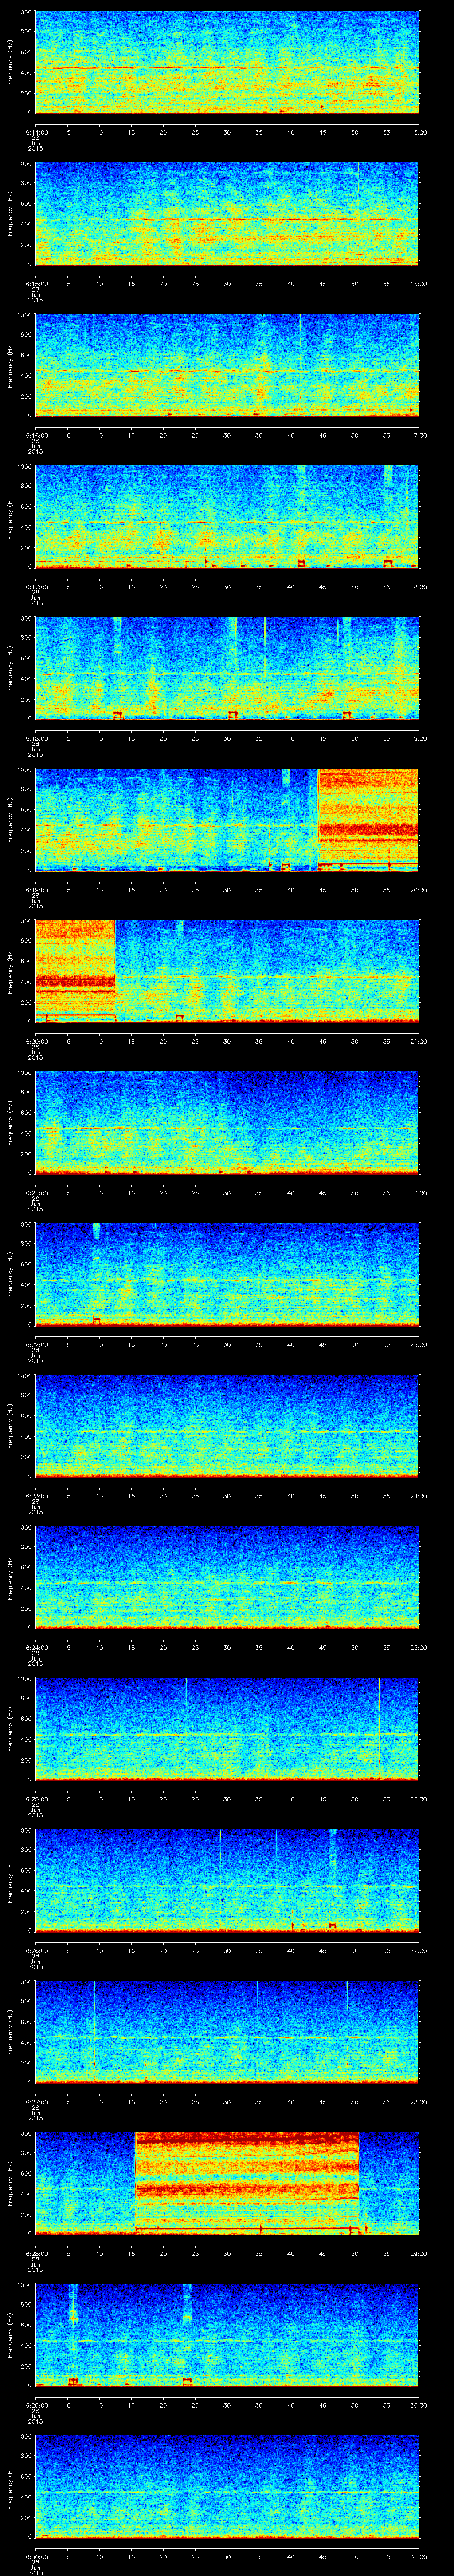Select the "6:17:00" start time label
The image size is (454, 2576).
36,587
